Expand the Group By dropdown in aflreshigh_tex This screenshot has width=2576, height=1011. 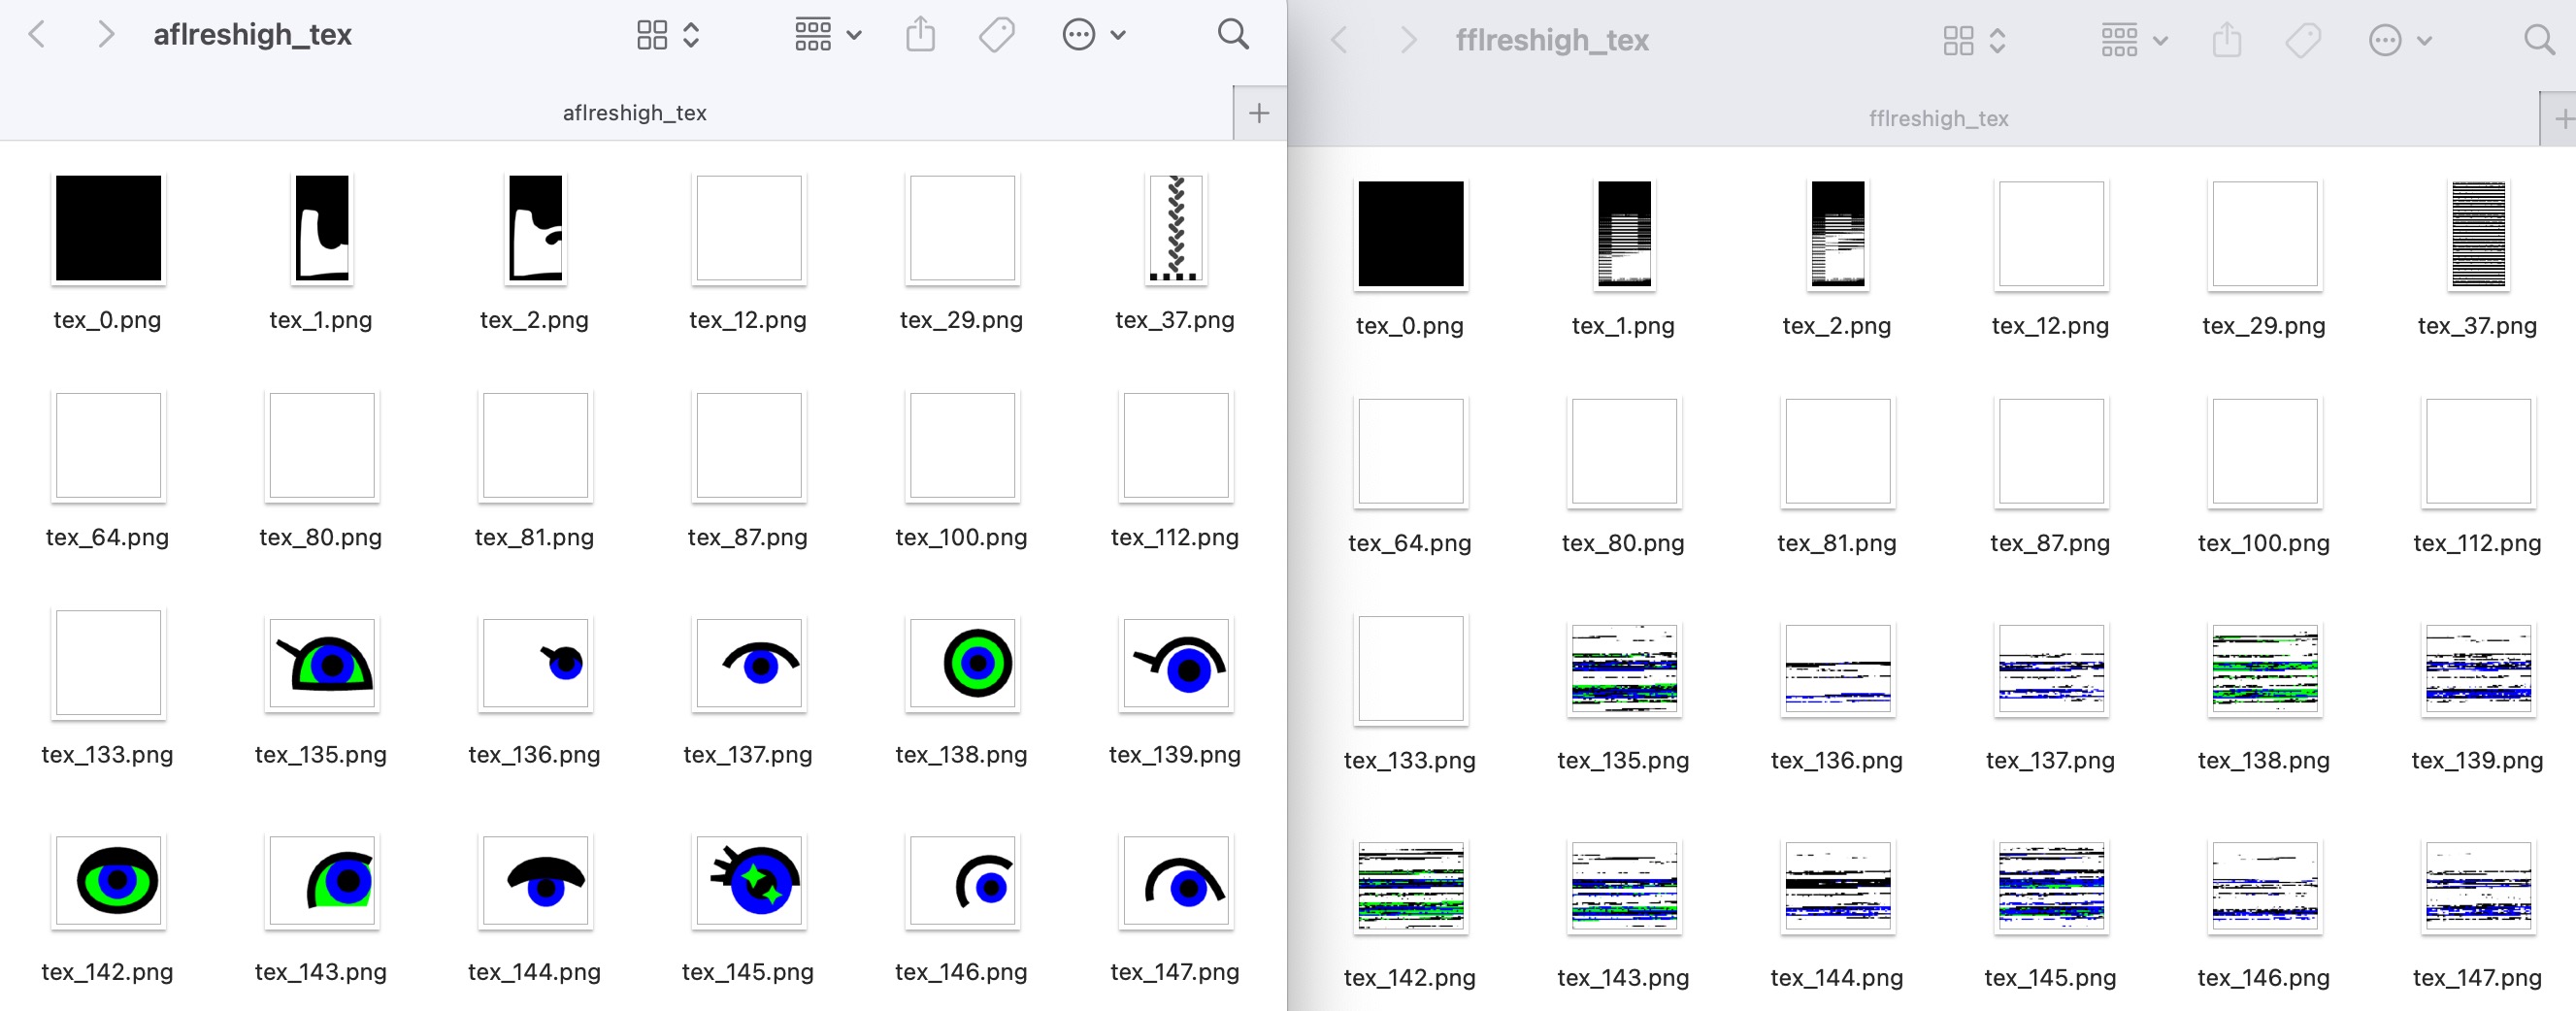pyautogui.click(x=827, y=35)
